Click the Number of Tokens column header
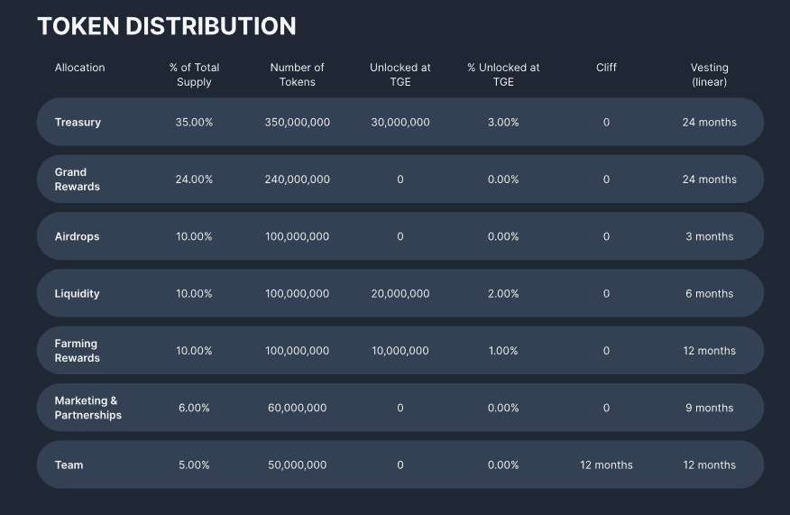The height and width of the screenshot is (515, 790). pyautogui.click(x=297, y=75)
